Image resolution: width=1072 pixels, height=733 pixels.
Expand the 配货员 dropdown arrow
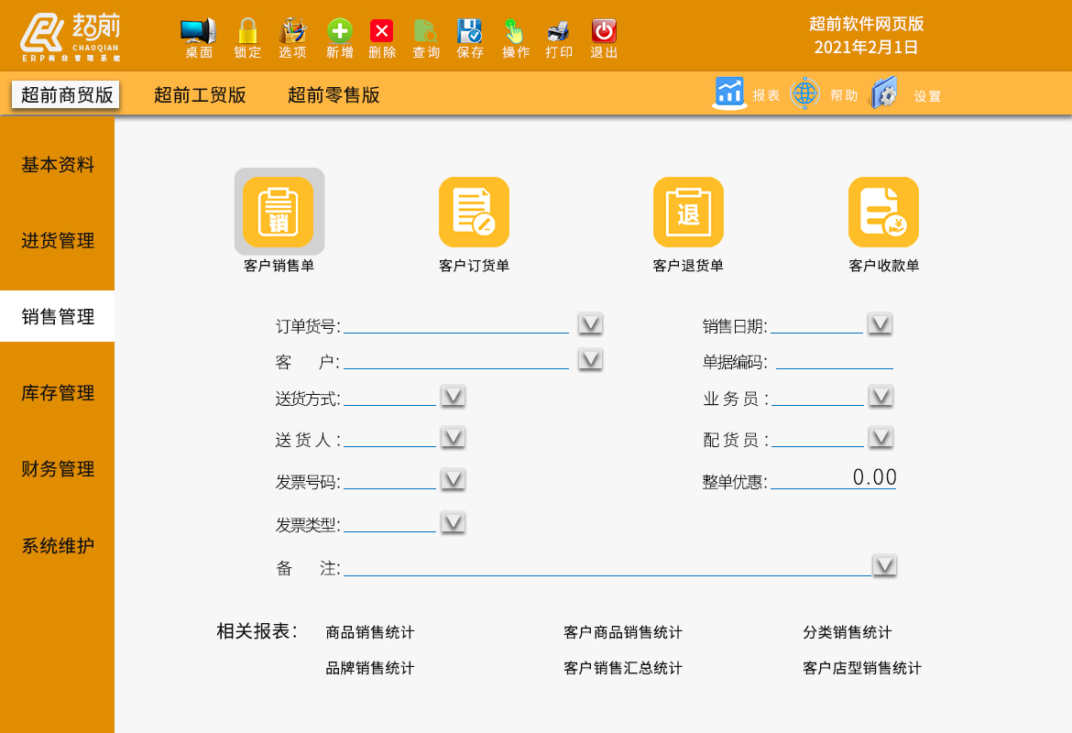(x=881, y=437)
